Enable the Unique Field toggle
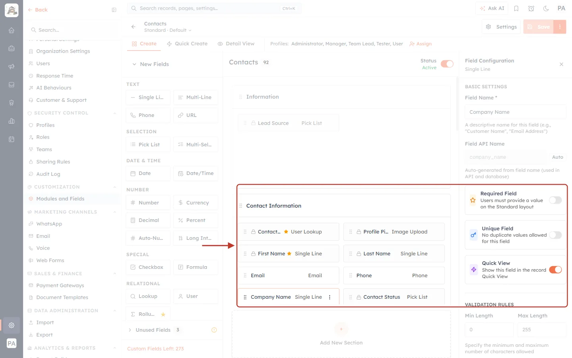Viewport: 572px width, 358px height. [555, 235]
